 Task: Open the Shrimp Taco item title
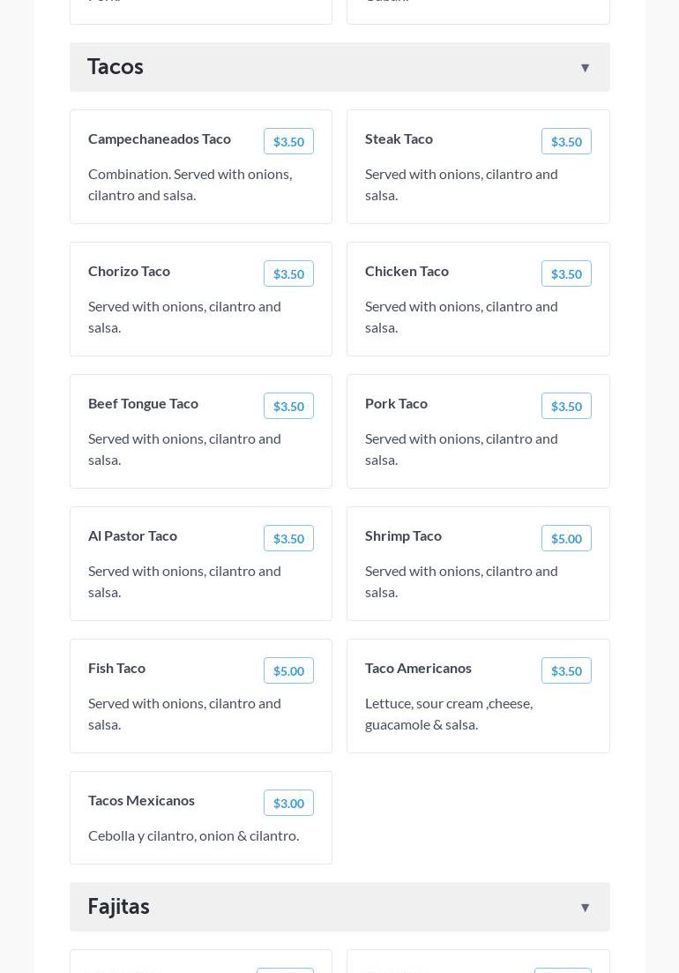coord(403,535)
